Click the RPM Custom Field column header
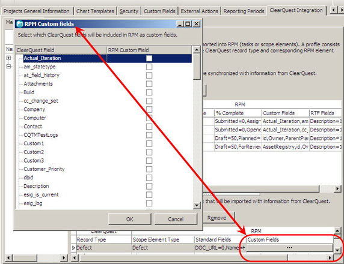 149,50
